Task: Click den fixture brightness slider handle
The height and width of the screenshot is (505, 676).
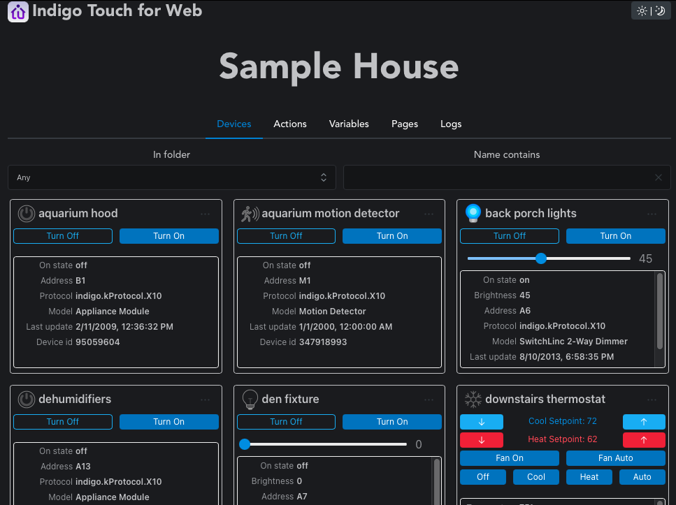Action: (245, 444)
